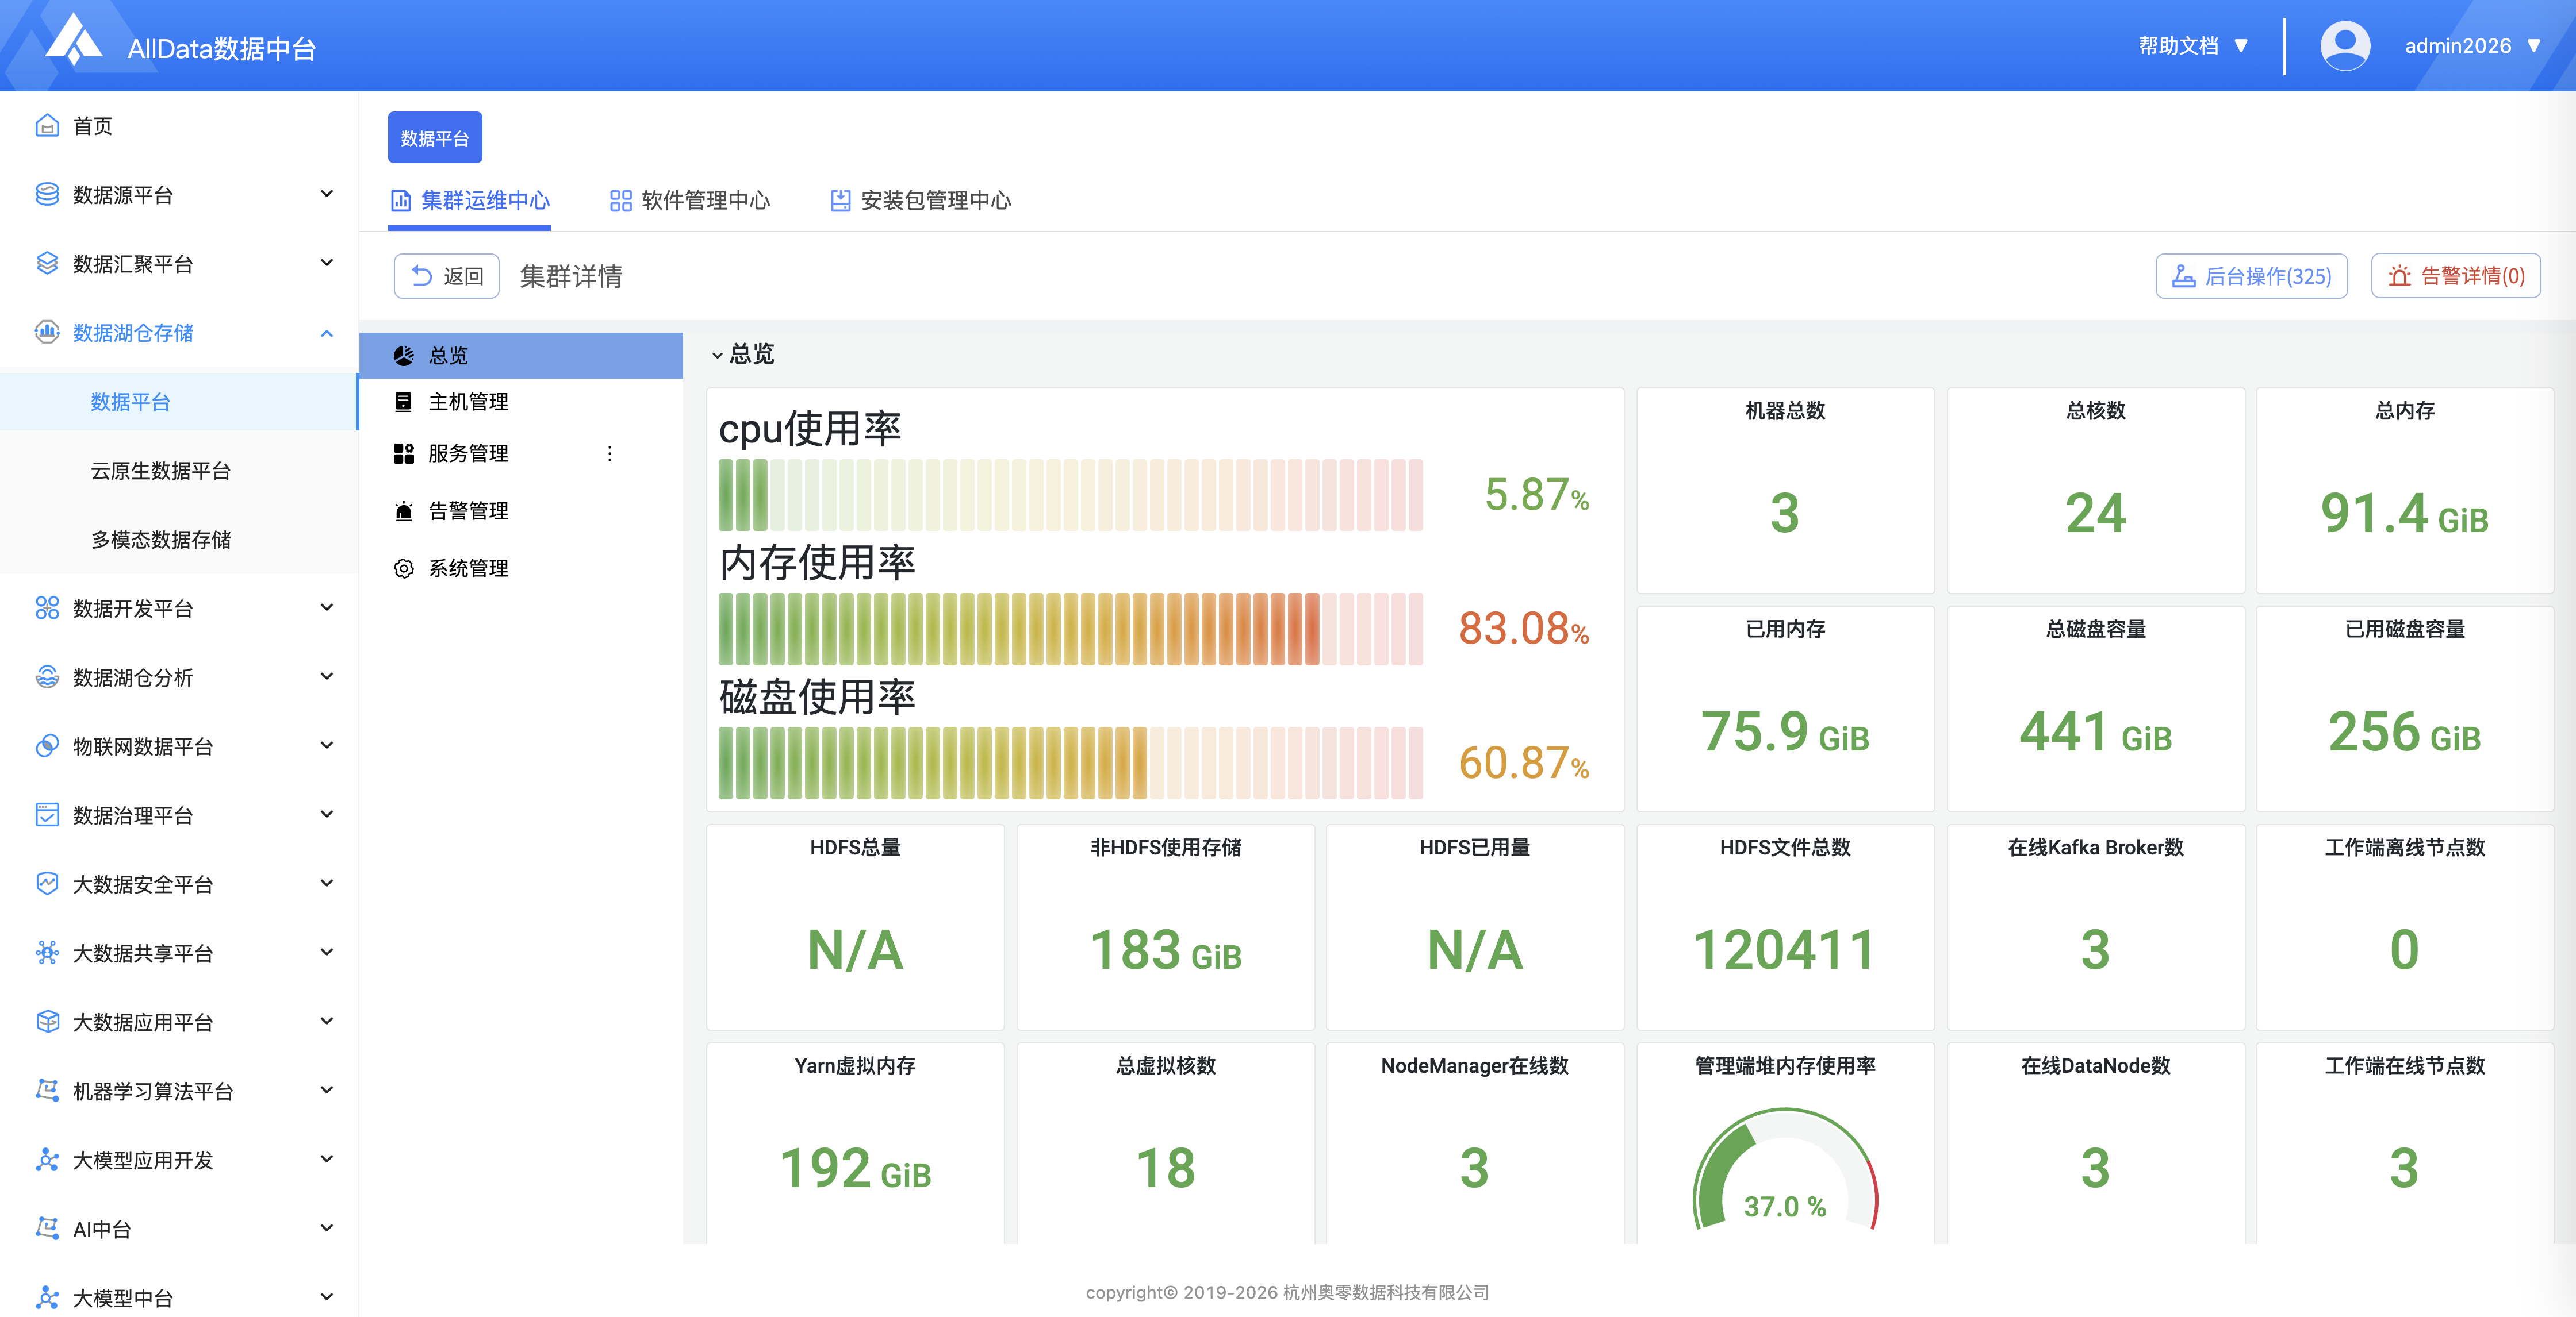Select the 云原生数据平台 sidebar item
This screenshot has height=1317, width=2576.
(x=178, y=471)
